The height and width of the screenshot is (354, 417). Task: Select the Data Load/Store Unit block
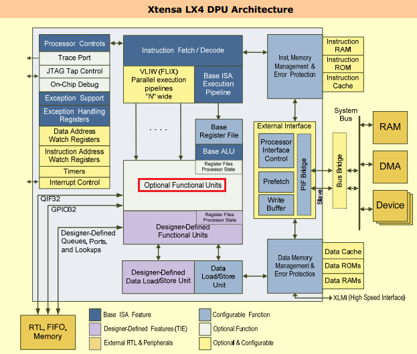point(219,277)
